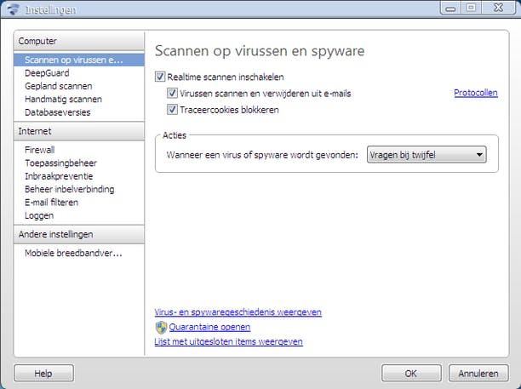This screenshot has width=521, height=389.
Task: Open DeepGuard settings page
Action: click(x=46, y=73)
